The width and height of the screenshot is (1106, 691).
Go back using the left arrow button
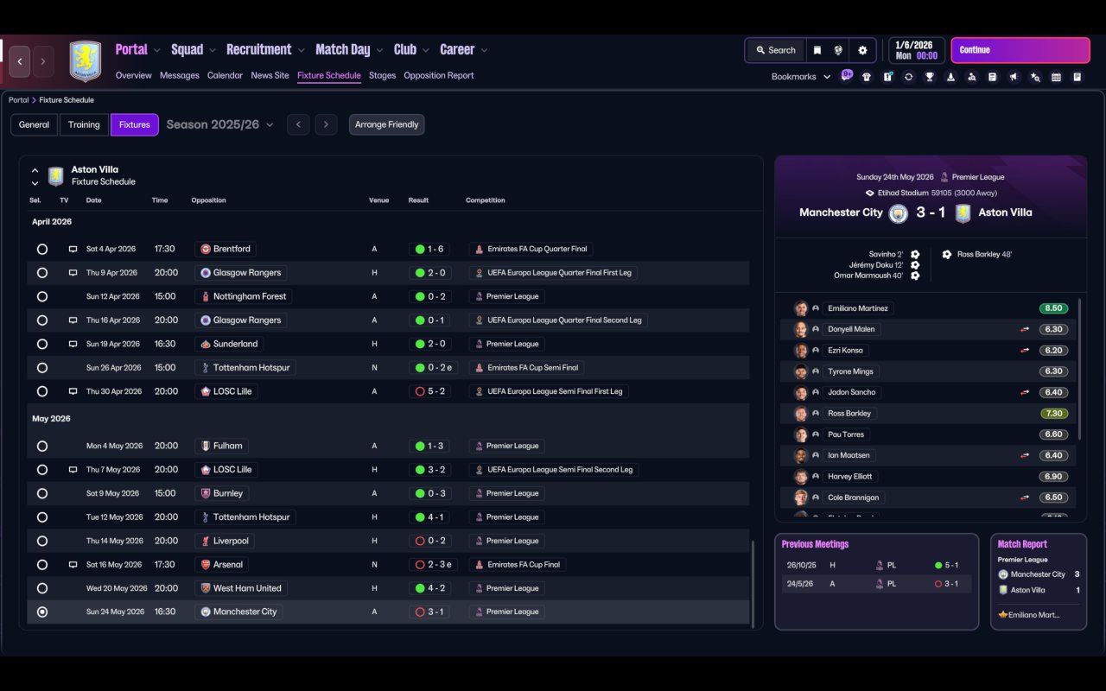pos(20,61)
